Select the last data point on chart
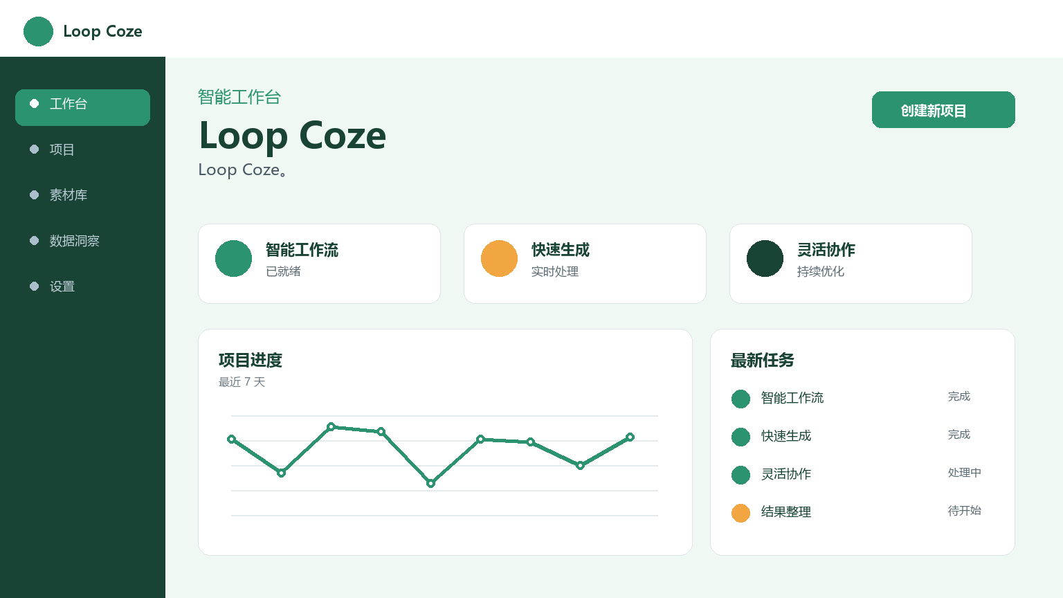1063x598 pixels. 630,437
